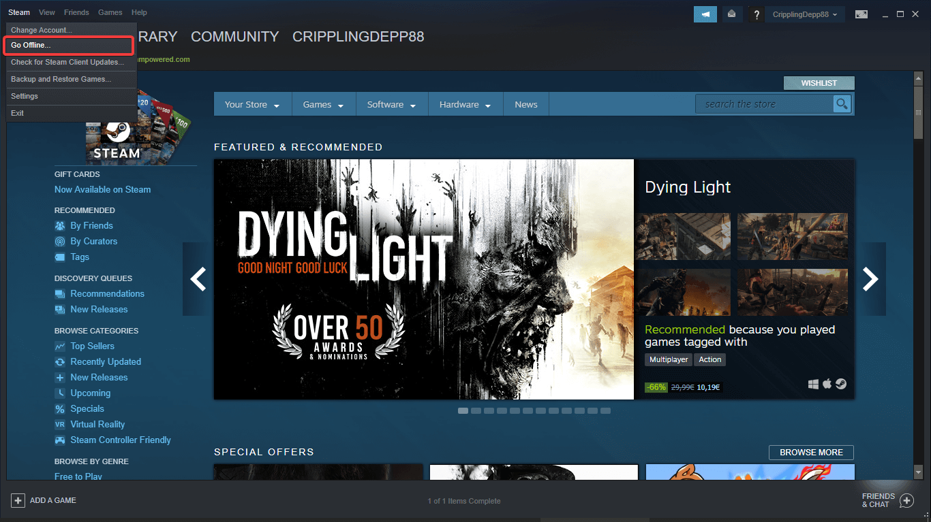Screen dimensions: 931x522
Task: Open Friends & Chat plus icon
Action: pos(906,501)
